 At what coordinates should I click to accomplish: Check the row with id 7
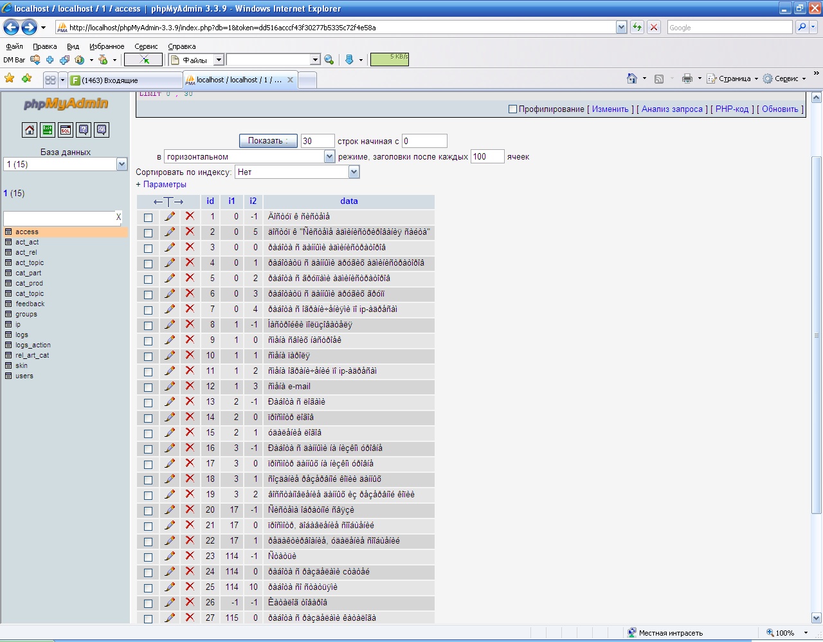(149, 310)
